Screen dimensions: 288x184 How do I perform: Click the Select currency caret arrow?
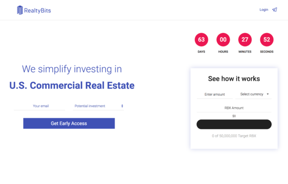pos(267,94)
